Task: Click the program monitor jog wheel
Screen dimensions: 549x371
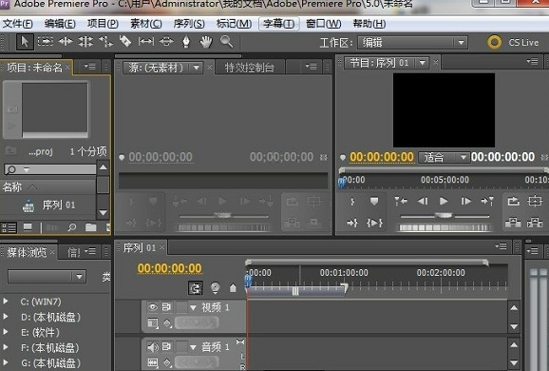Action: coord(444,228)
